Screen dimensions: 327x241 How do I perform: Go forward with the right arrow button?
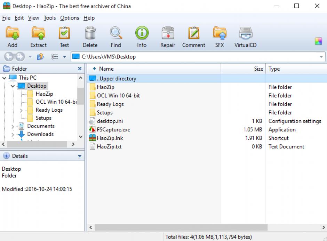20,56
